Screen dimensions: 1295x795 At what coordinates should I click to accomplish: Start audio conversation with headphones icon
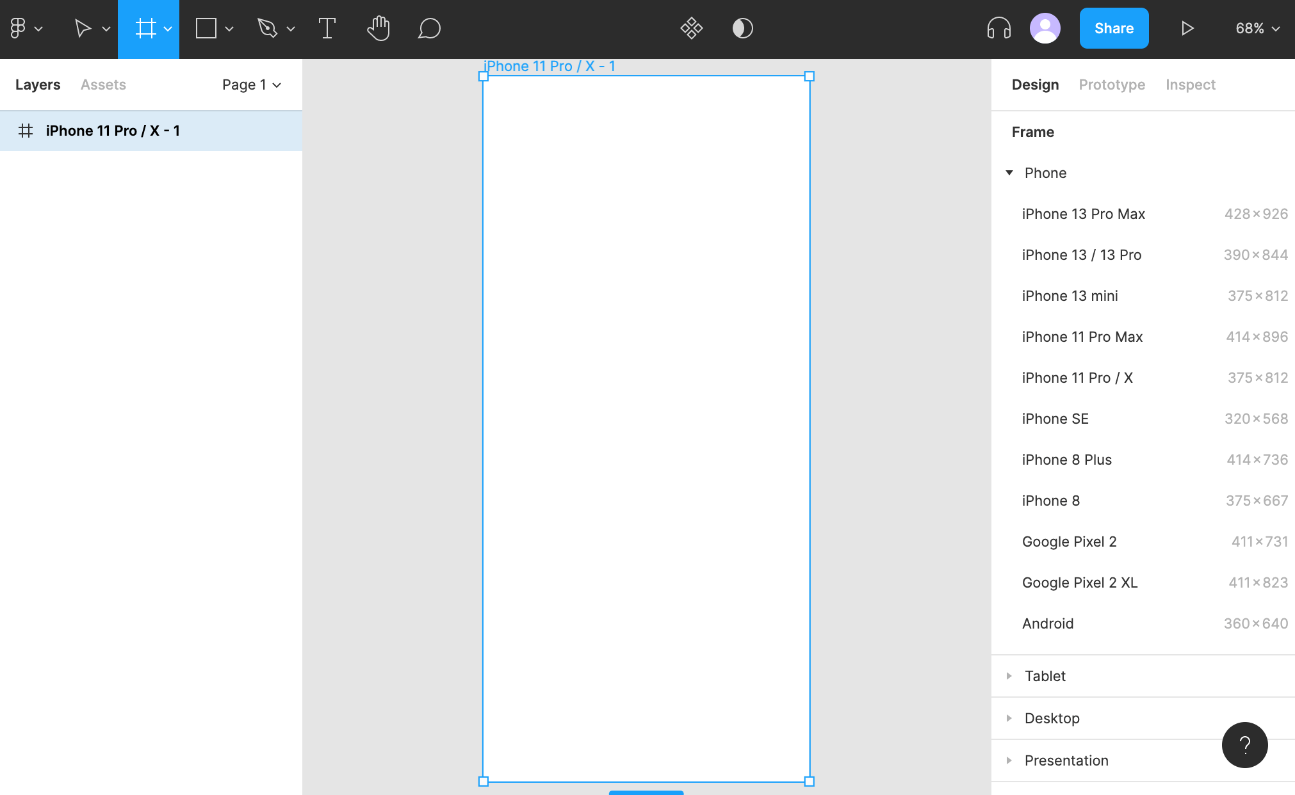pos(998,28)
